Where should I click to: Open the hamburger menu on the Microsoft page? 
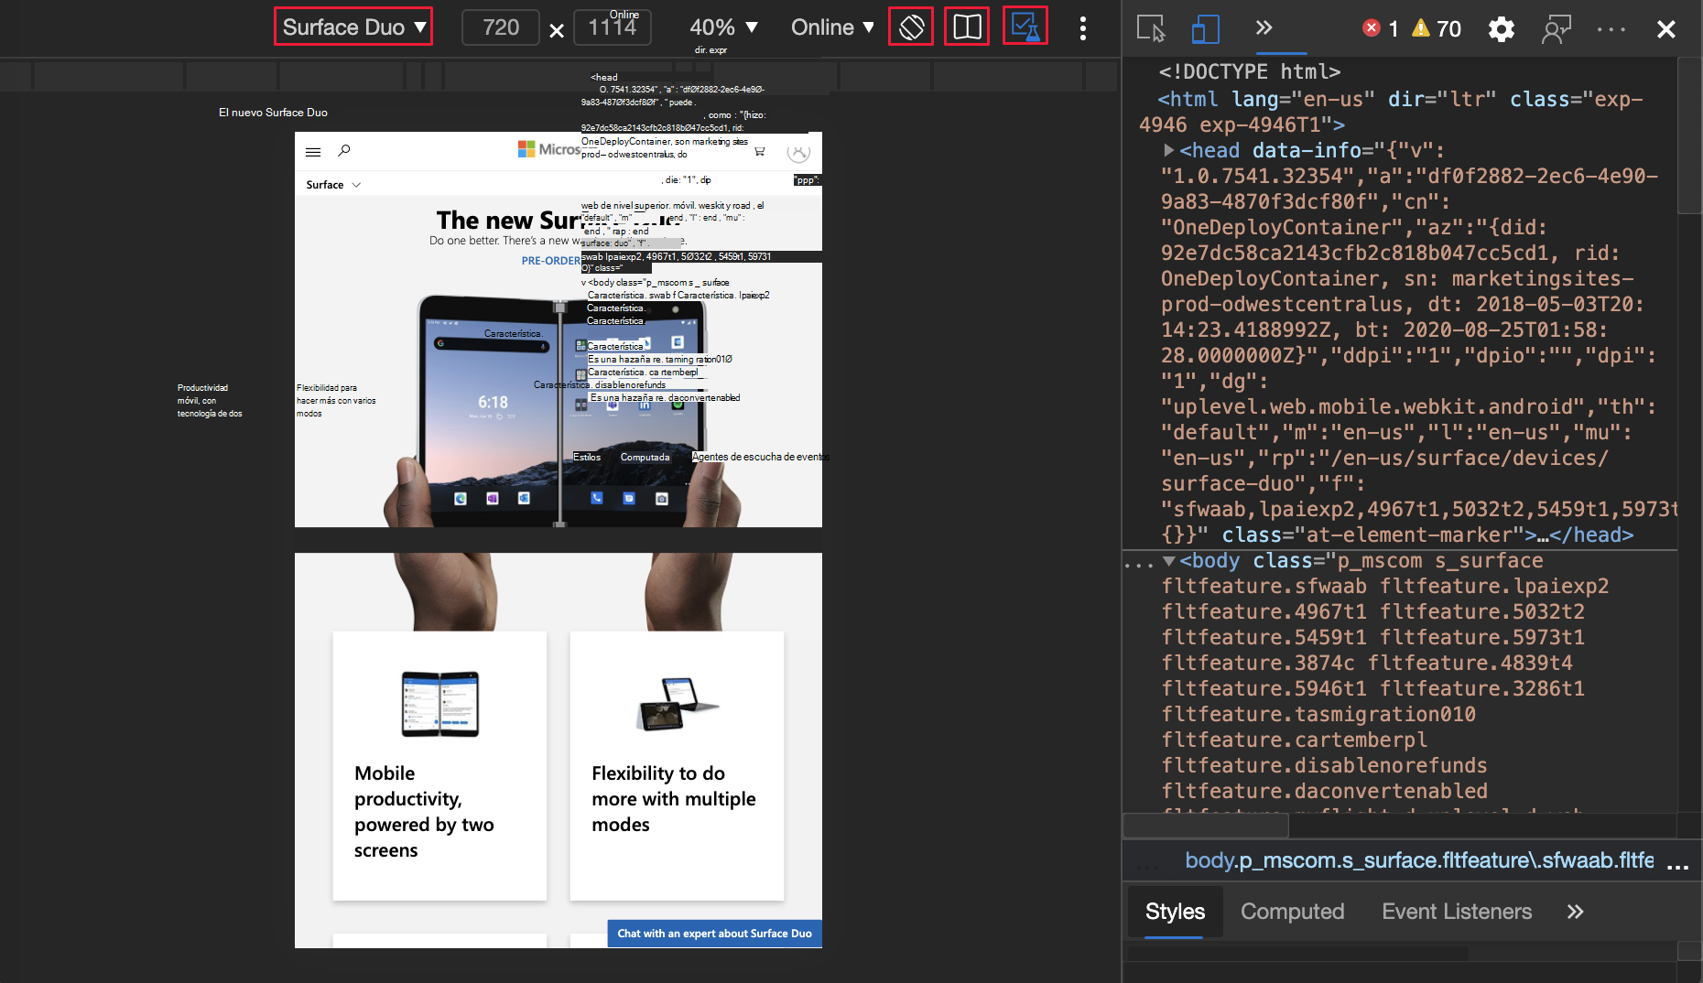pyautogui.click(x=312, y=151)
